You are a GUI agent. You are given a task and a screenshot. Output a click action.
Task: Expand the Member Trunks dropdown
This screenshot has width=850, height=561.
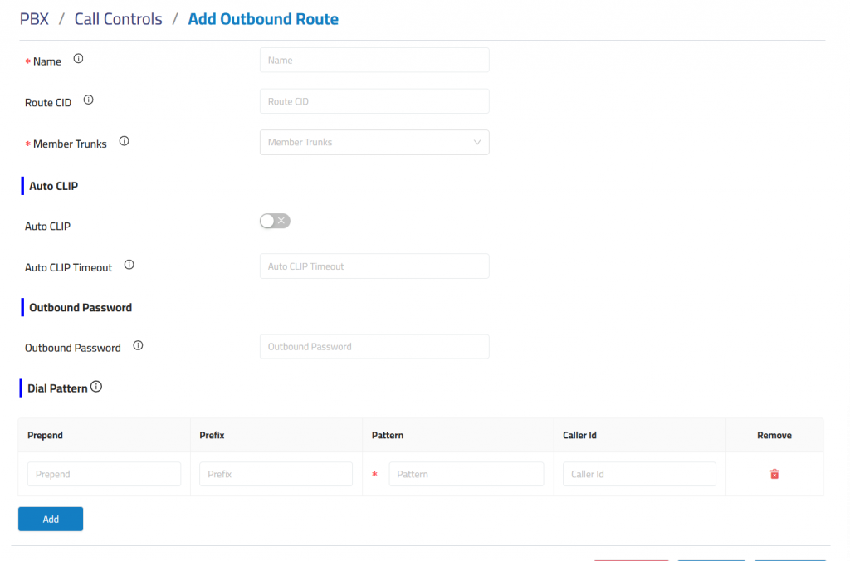coord(374,142)
